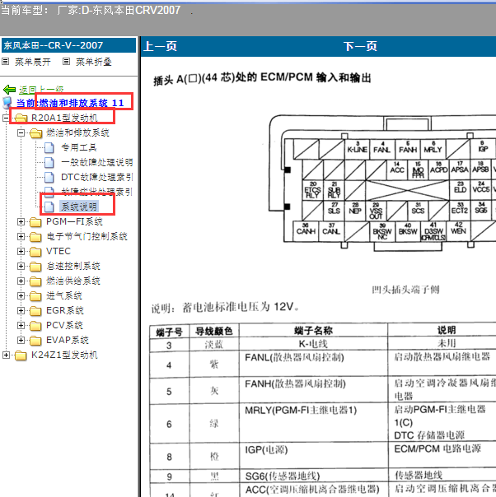Open the 一般故障处理说明 page

click(x=97, y=163)
